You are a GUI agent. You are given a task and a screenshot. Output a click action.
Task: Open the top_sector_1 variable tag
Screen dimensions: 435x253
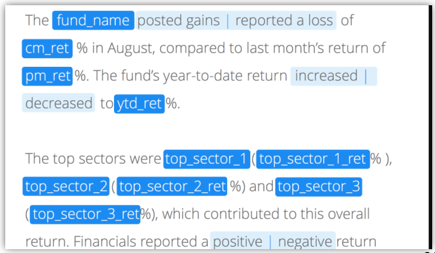pos(207,159)
